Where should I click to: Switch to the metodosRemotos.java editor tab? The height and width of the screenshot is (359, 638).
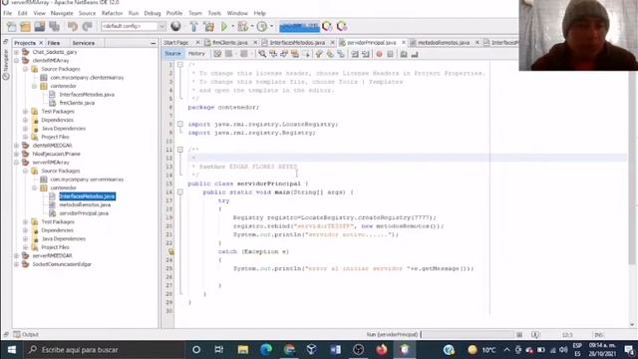444,42
